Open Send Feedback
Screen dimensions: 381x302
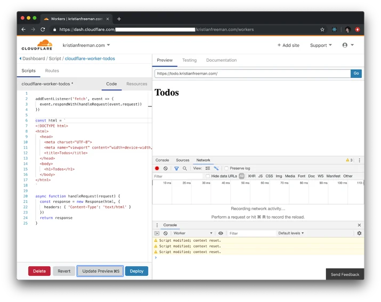345,274
